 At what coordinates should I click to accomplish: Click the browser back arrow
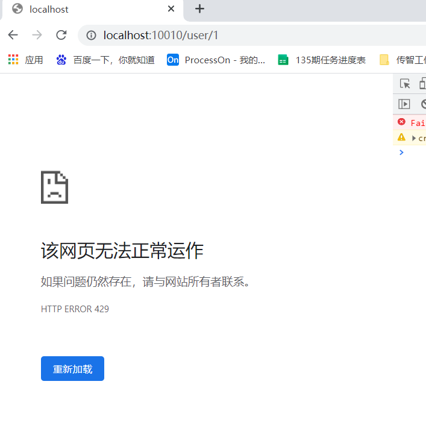[13, 35]
